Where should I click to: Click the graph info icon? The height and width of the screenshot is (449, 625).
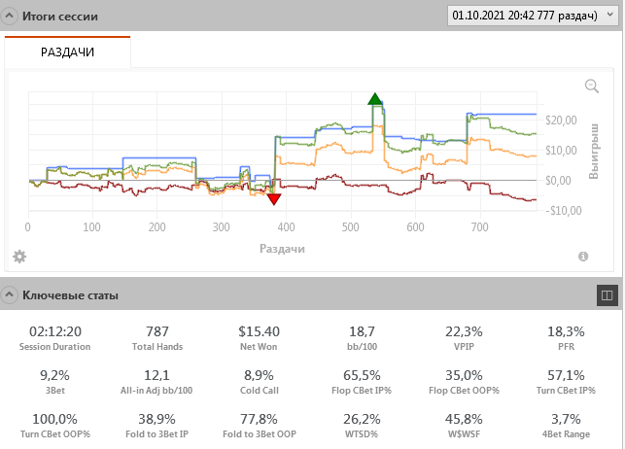click(x=583, y=257)
